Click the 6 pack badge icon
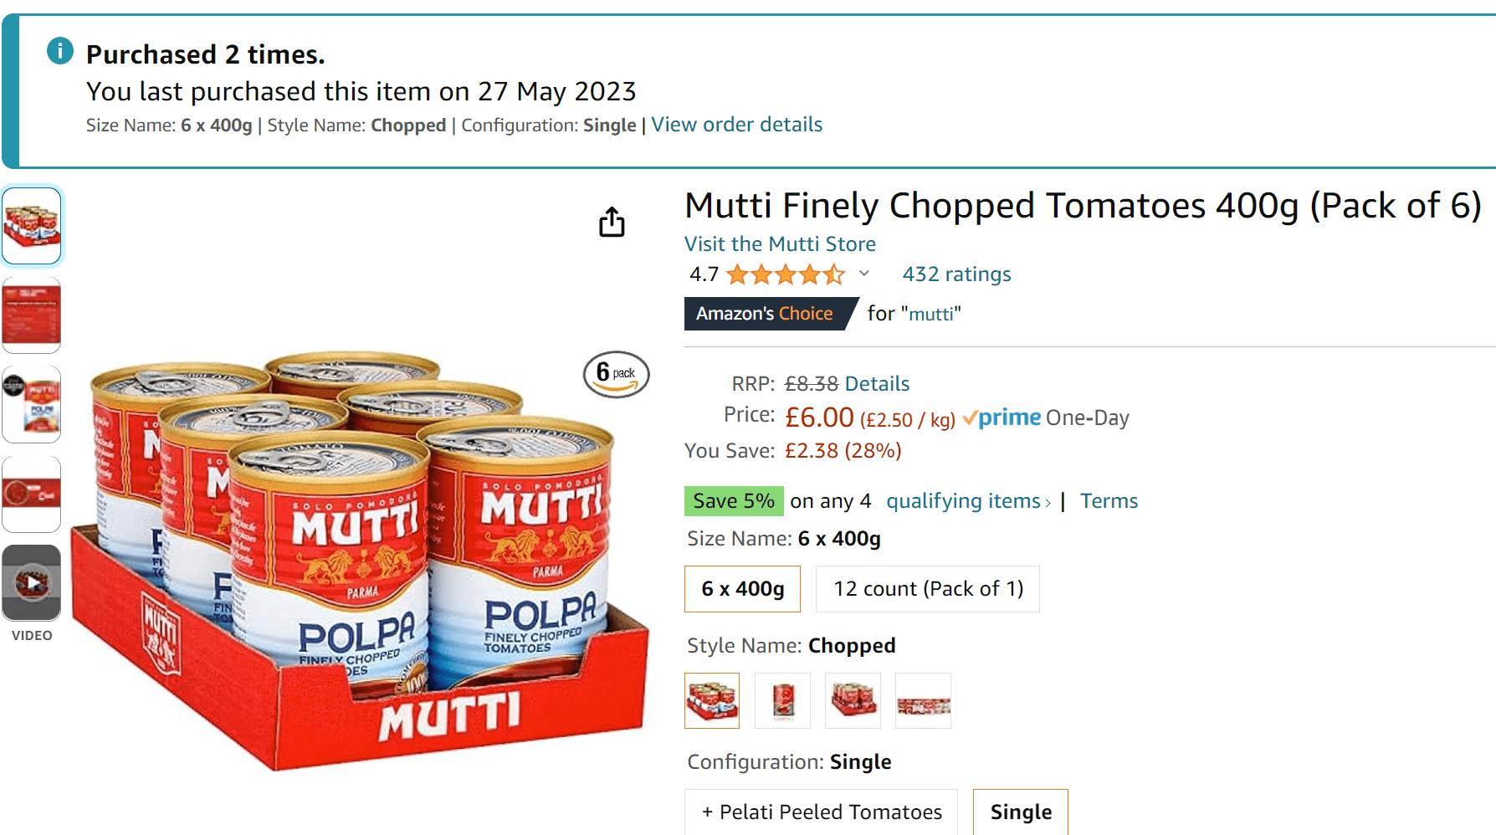Screen dimensions: 1496x835 pos(616,374)
